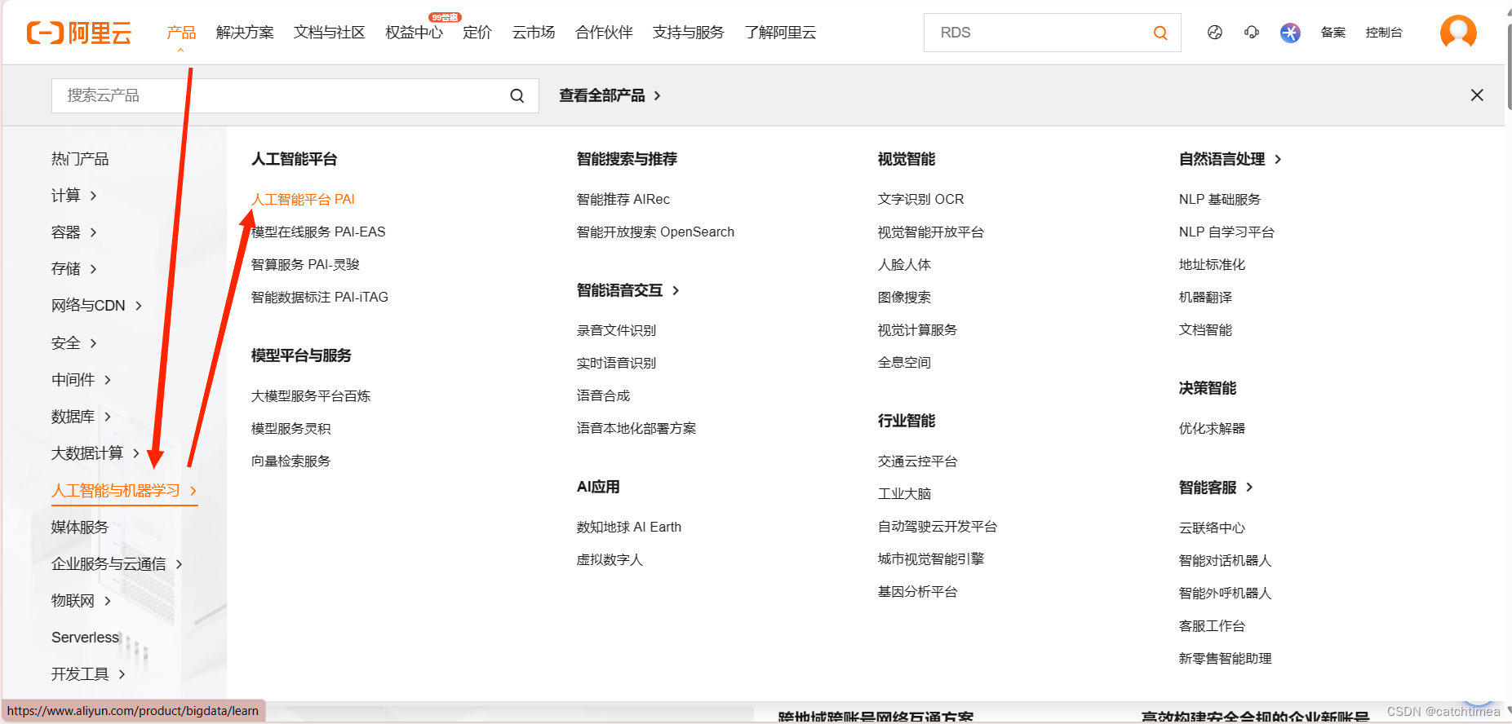Open the 智能语音交互 heading
The image size is (1512, 724).
(627, 290)
